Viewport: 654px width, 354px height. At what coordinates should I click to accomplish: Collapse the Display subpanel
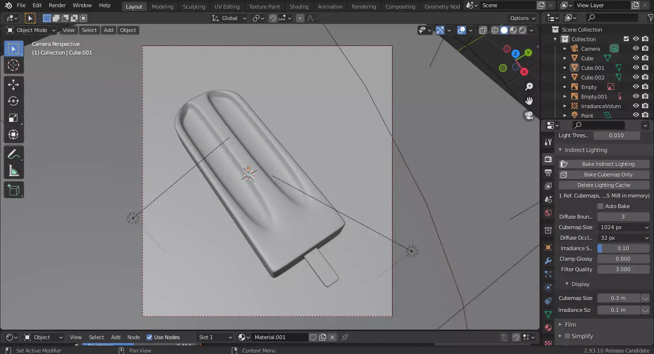tap(567, 284)
